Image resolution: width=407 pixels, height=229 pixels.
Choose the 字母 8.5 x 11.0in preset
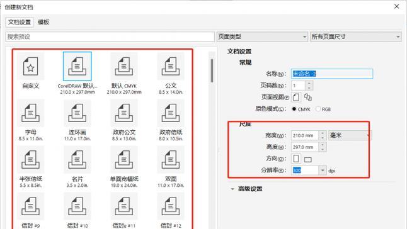(x=31, y=113)
